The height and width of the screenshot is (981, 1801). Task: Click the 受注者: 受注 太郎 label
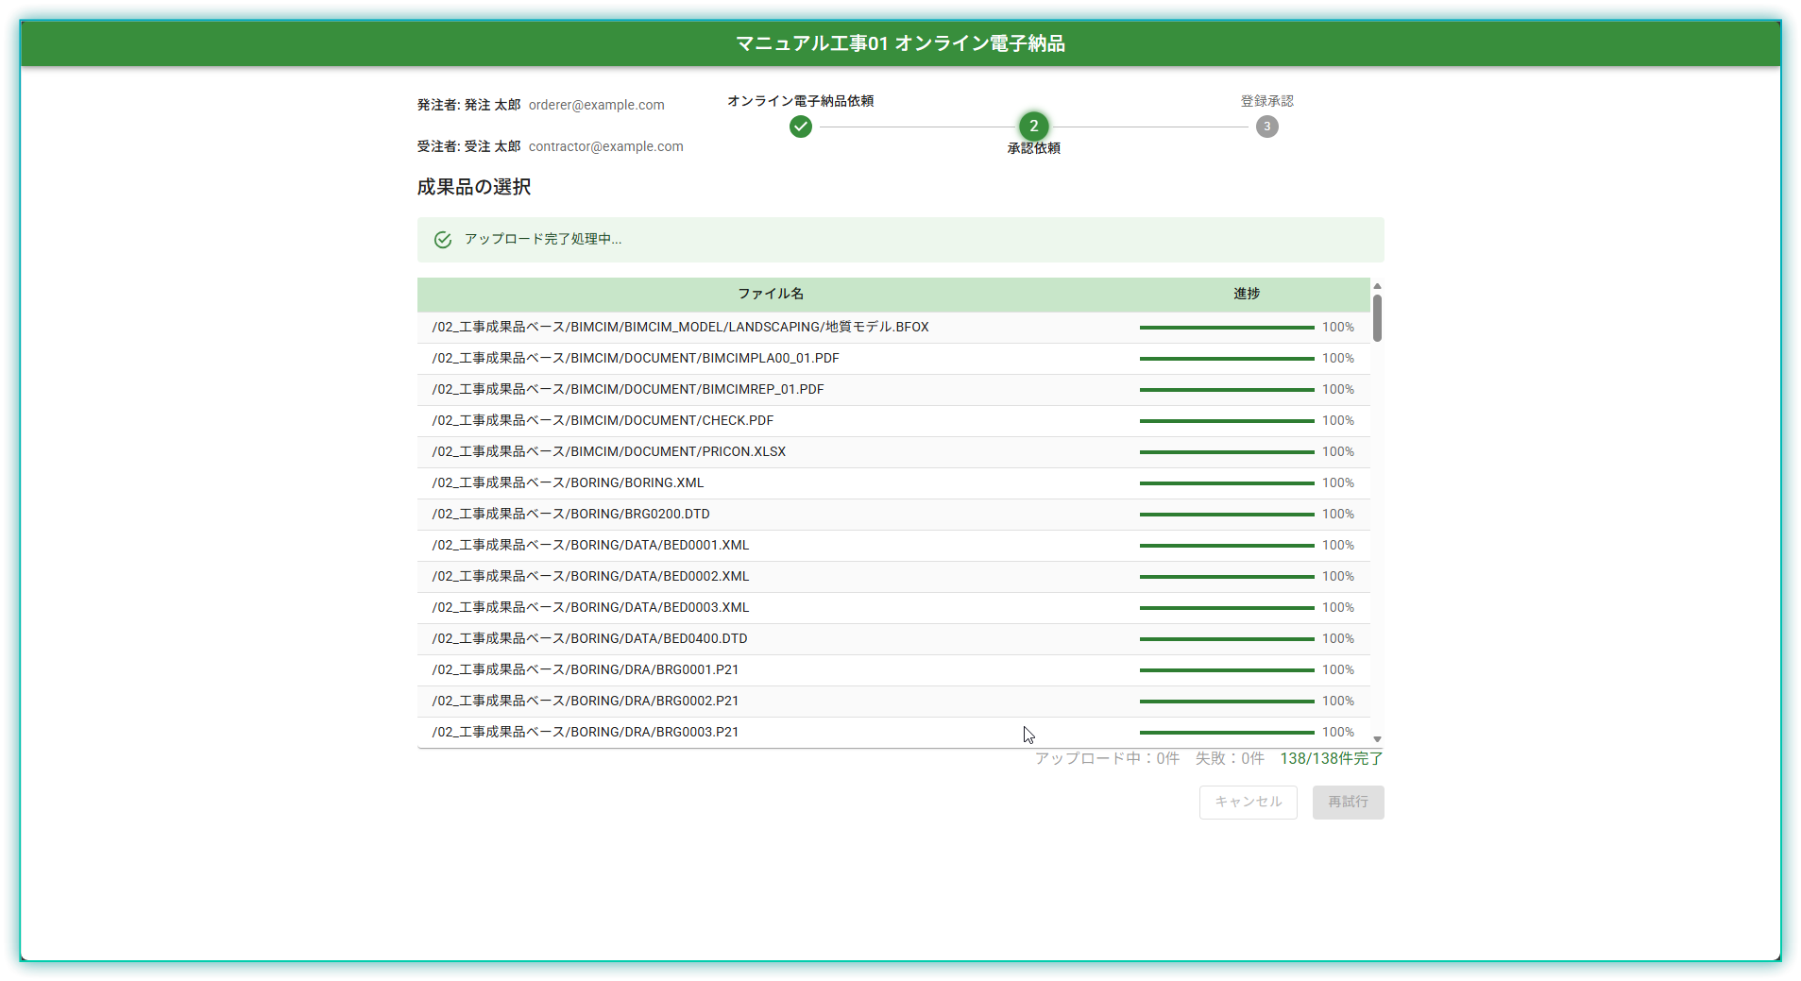[469, 147]
